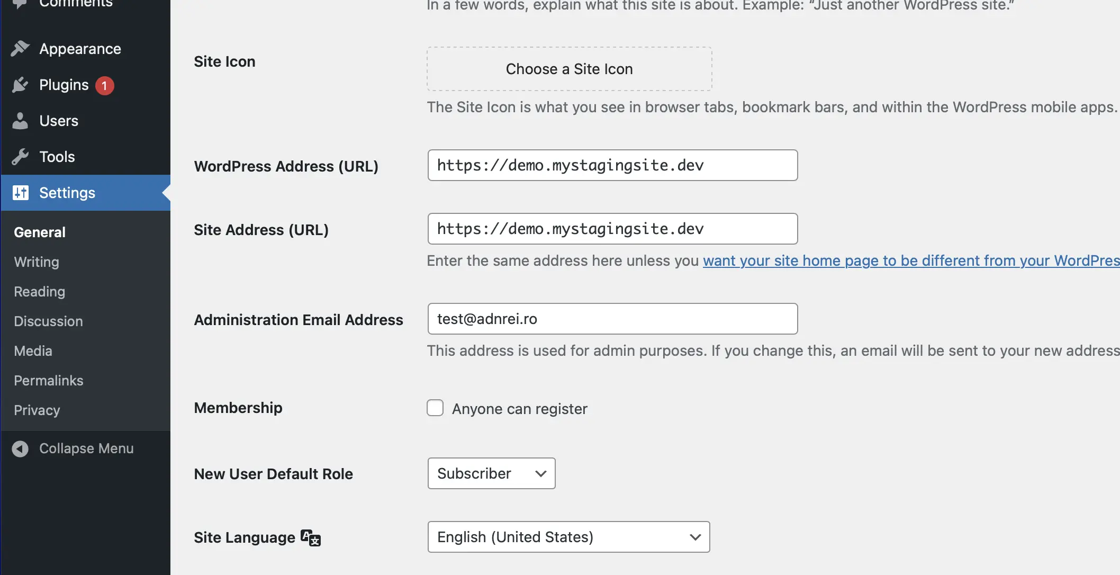The height and width of the screenshot is (575, 1120).
Task: Open the Site Language dropdown
Action: pyautogui.click(x=568, y=537)
